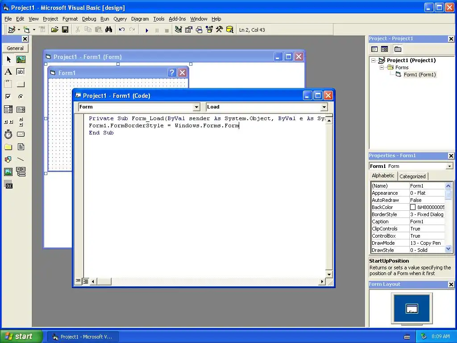This screenshot has height=343, width=457.
Task: Select the Data control in the toolbox
Action: click(x=21, y=172)
